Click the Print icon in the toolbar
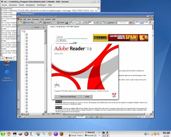171x137 pixels. (36, 23)
